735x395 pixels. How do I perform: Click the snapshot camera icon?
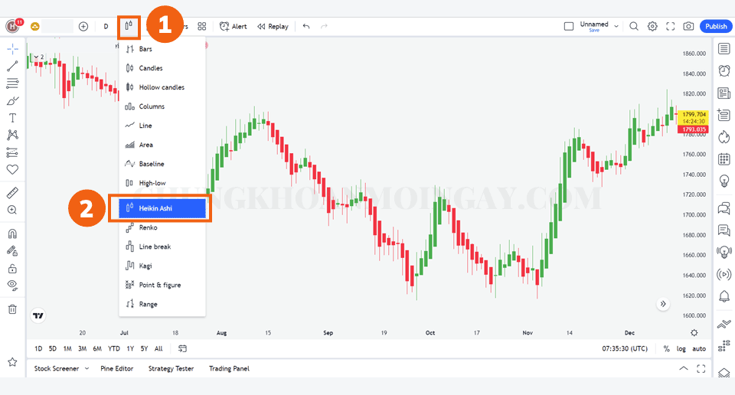688,26
